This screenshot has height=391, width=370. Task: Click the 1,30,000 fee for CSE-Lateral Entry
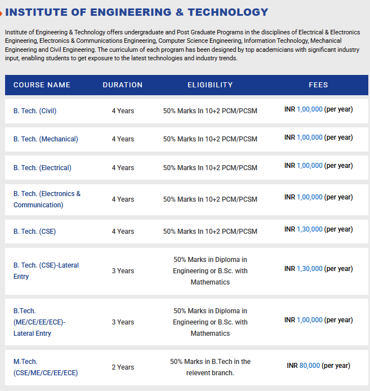(310, 269)
